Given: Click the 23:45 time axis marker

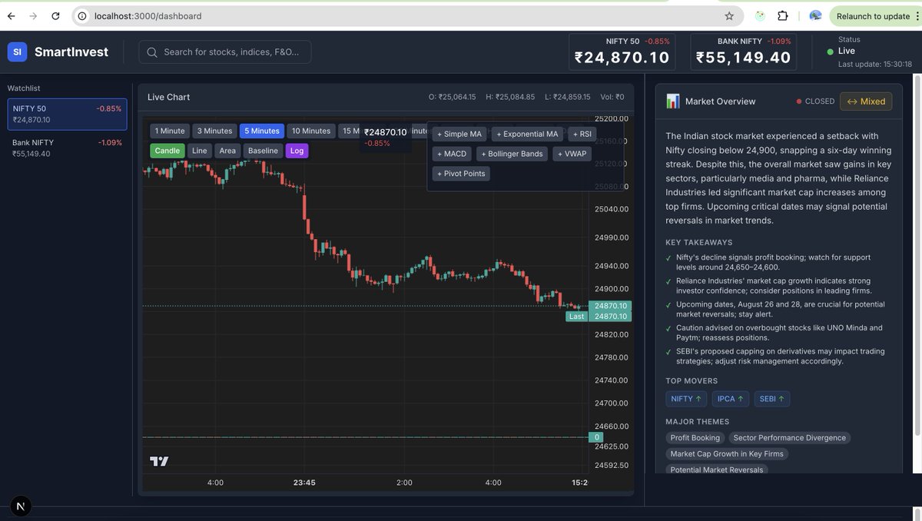Looking at the screenshot, I should click(x=304, y=483).
